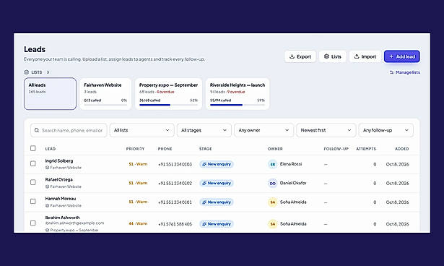444x266 pixels.
Task: Click Sofia Almeida avatar in Ibrahim Ashworth row
Action: coord(272,224)
